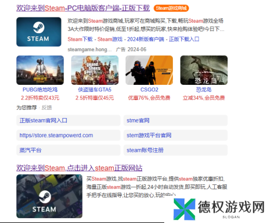Select the https//store.steampowerd.com suggestion
This screenshot has height=223, width=273.
coord(69,135)
